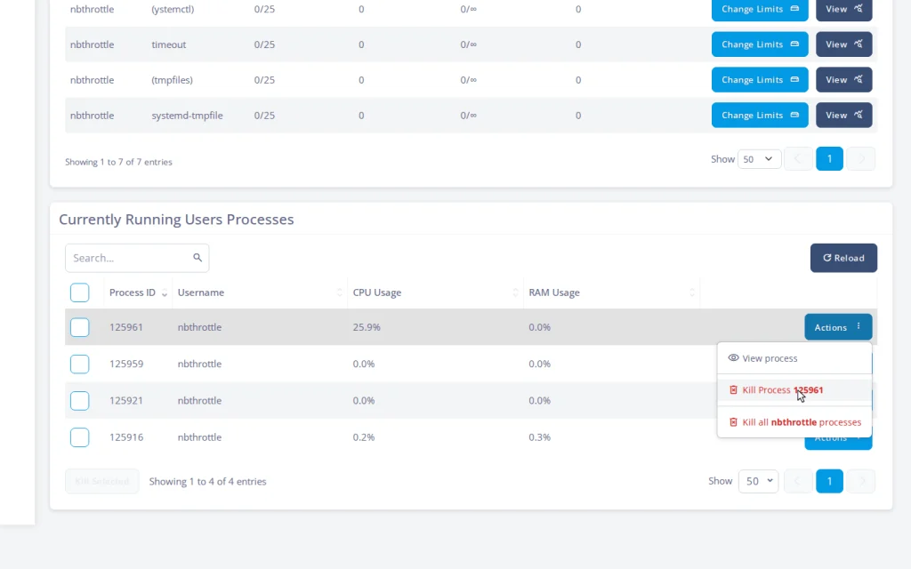Go to page 1 in upper table pagination
The width and height of the screenshot is (911, 569).
pos(830,159)
